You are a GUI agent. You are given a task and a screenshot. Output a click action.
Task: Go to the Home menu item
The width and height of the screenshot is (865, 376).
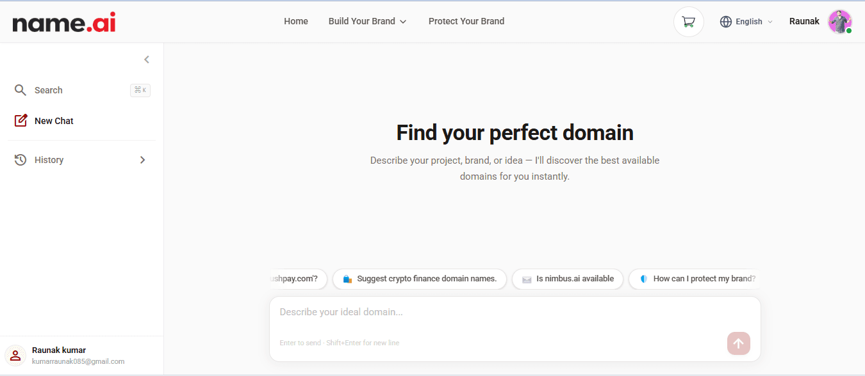click(296, 22)
